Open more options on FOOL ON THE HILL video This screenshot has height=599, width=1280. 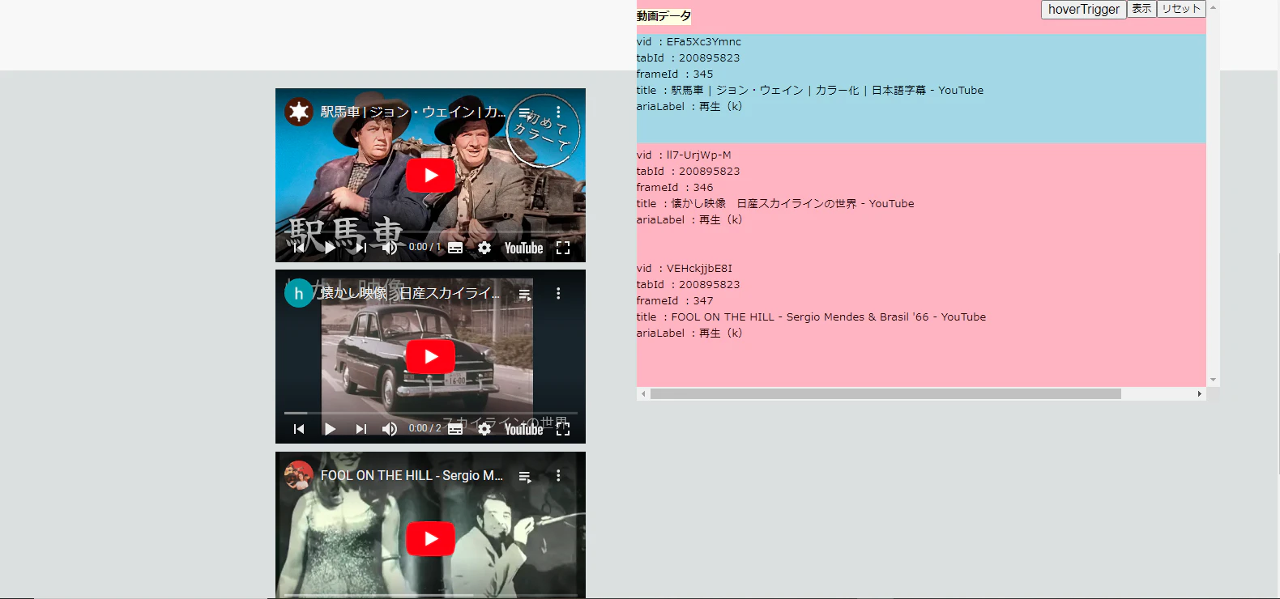pos(558,475)
